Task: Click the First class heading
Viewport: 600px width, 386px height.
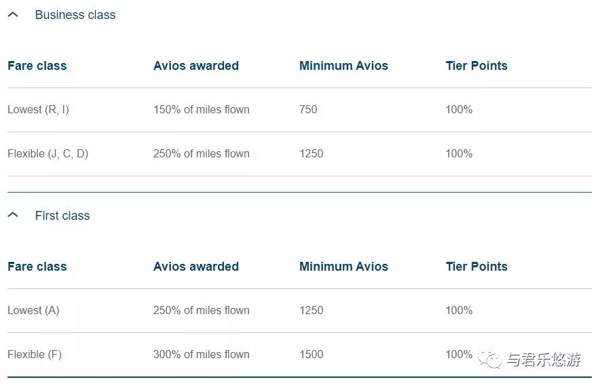Action: [62, 215]
